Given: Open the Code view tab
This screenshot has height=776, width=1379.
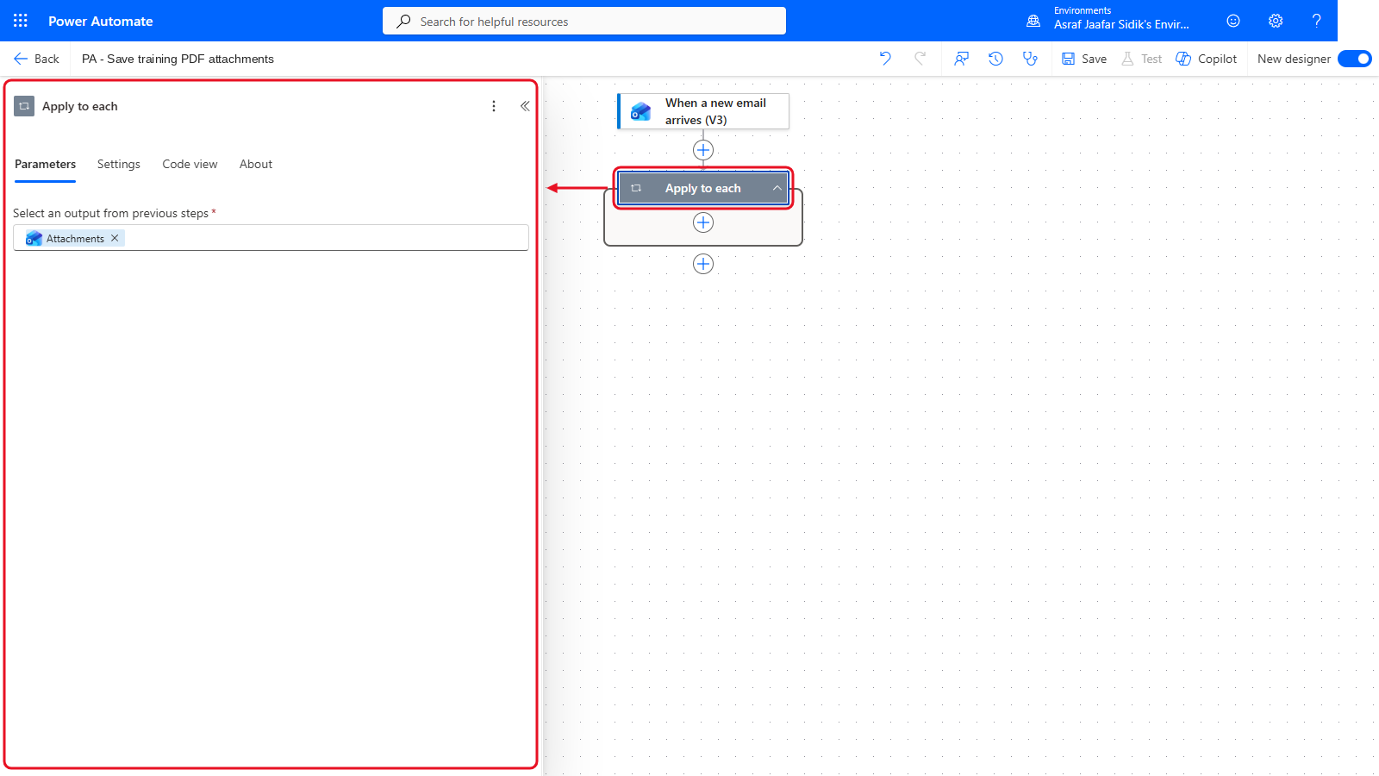Looking at the screenshot, I should click(190, 164).
